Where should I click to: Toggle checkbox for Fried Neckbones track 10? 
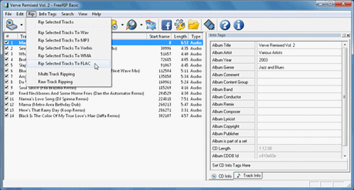point(7,93)
